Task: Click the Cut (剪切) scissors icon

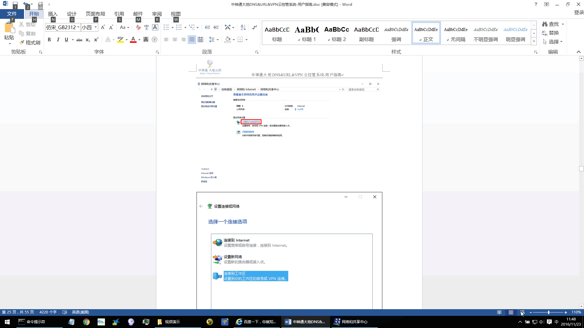Action: click(21, 24)
